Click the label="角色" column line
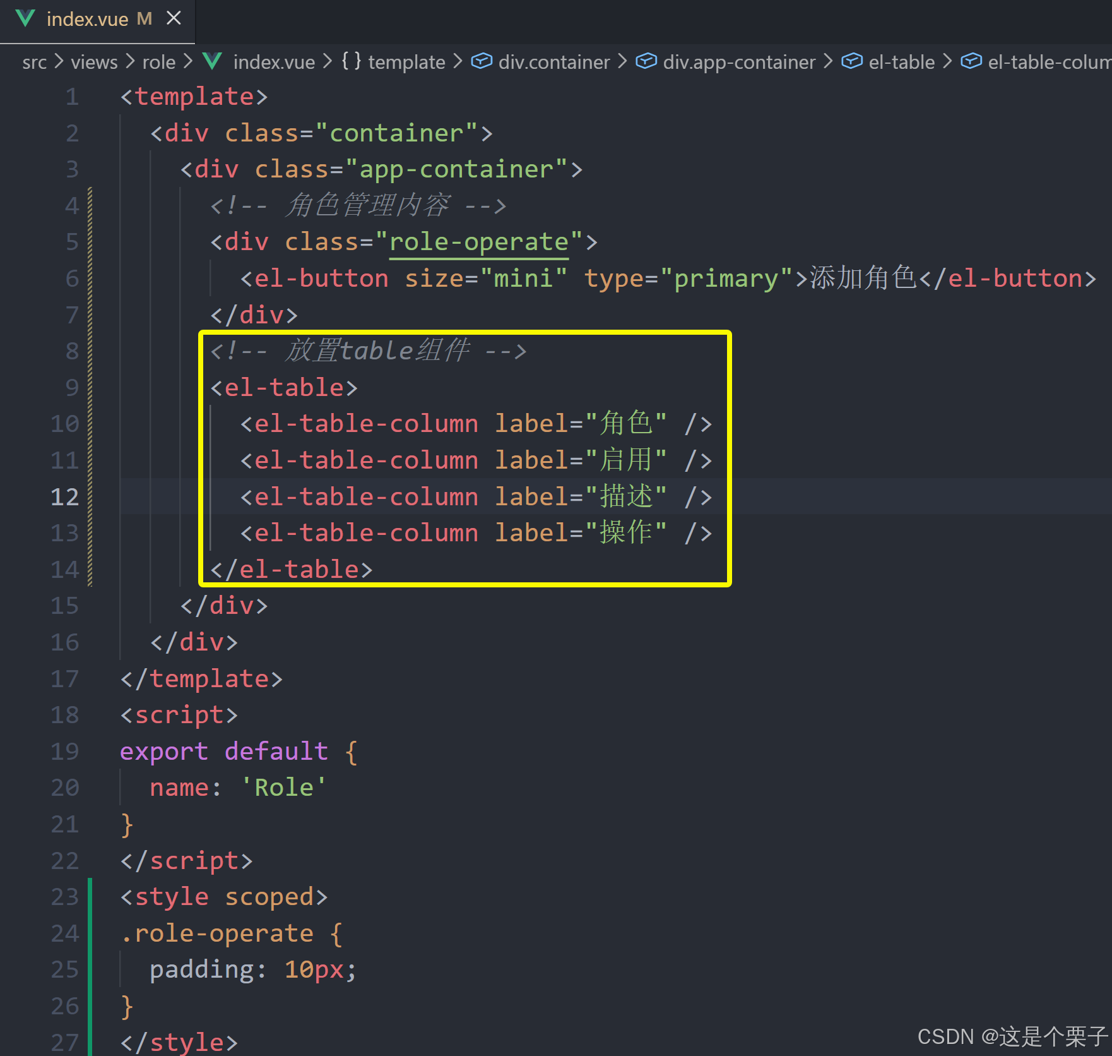 click(476, 424)
